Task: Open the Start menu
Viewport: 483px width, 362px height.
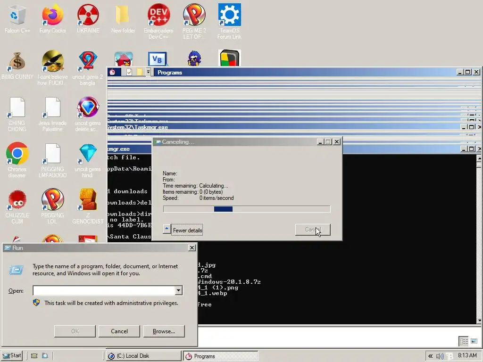Action: click(x=12, y=355)
